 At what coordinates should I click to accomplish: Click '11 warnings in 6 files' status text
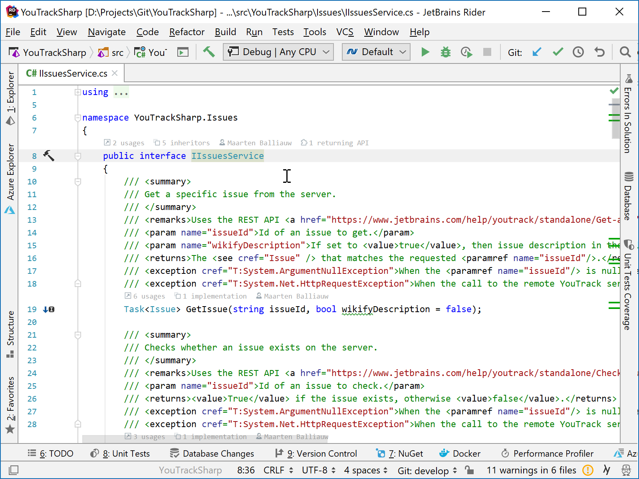click(x=531, y=470)
